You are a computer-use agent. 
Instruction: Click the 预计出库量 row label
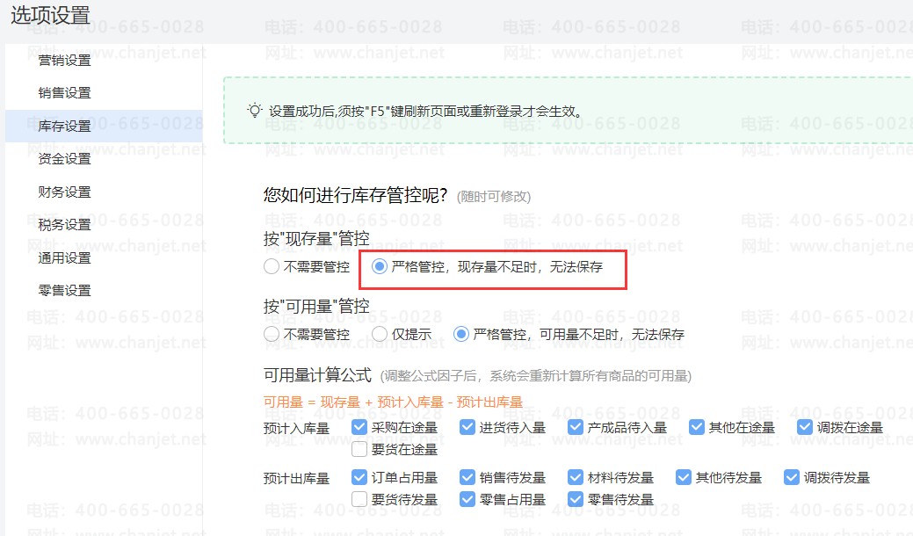point(296,478)
